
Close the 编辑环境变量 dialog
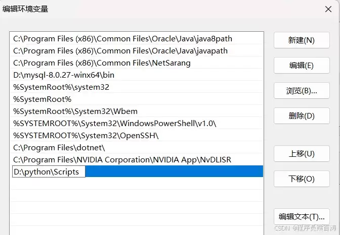point(328,9)
